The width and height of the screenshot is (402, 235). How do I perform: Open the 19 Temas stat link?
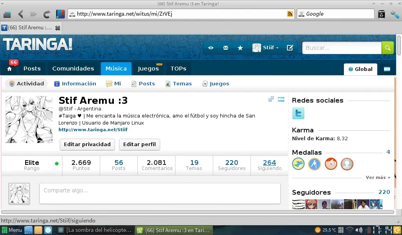click(x=194, y=165)
